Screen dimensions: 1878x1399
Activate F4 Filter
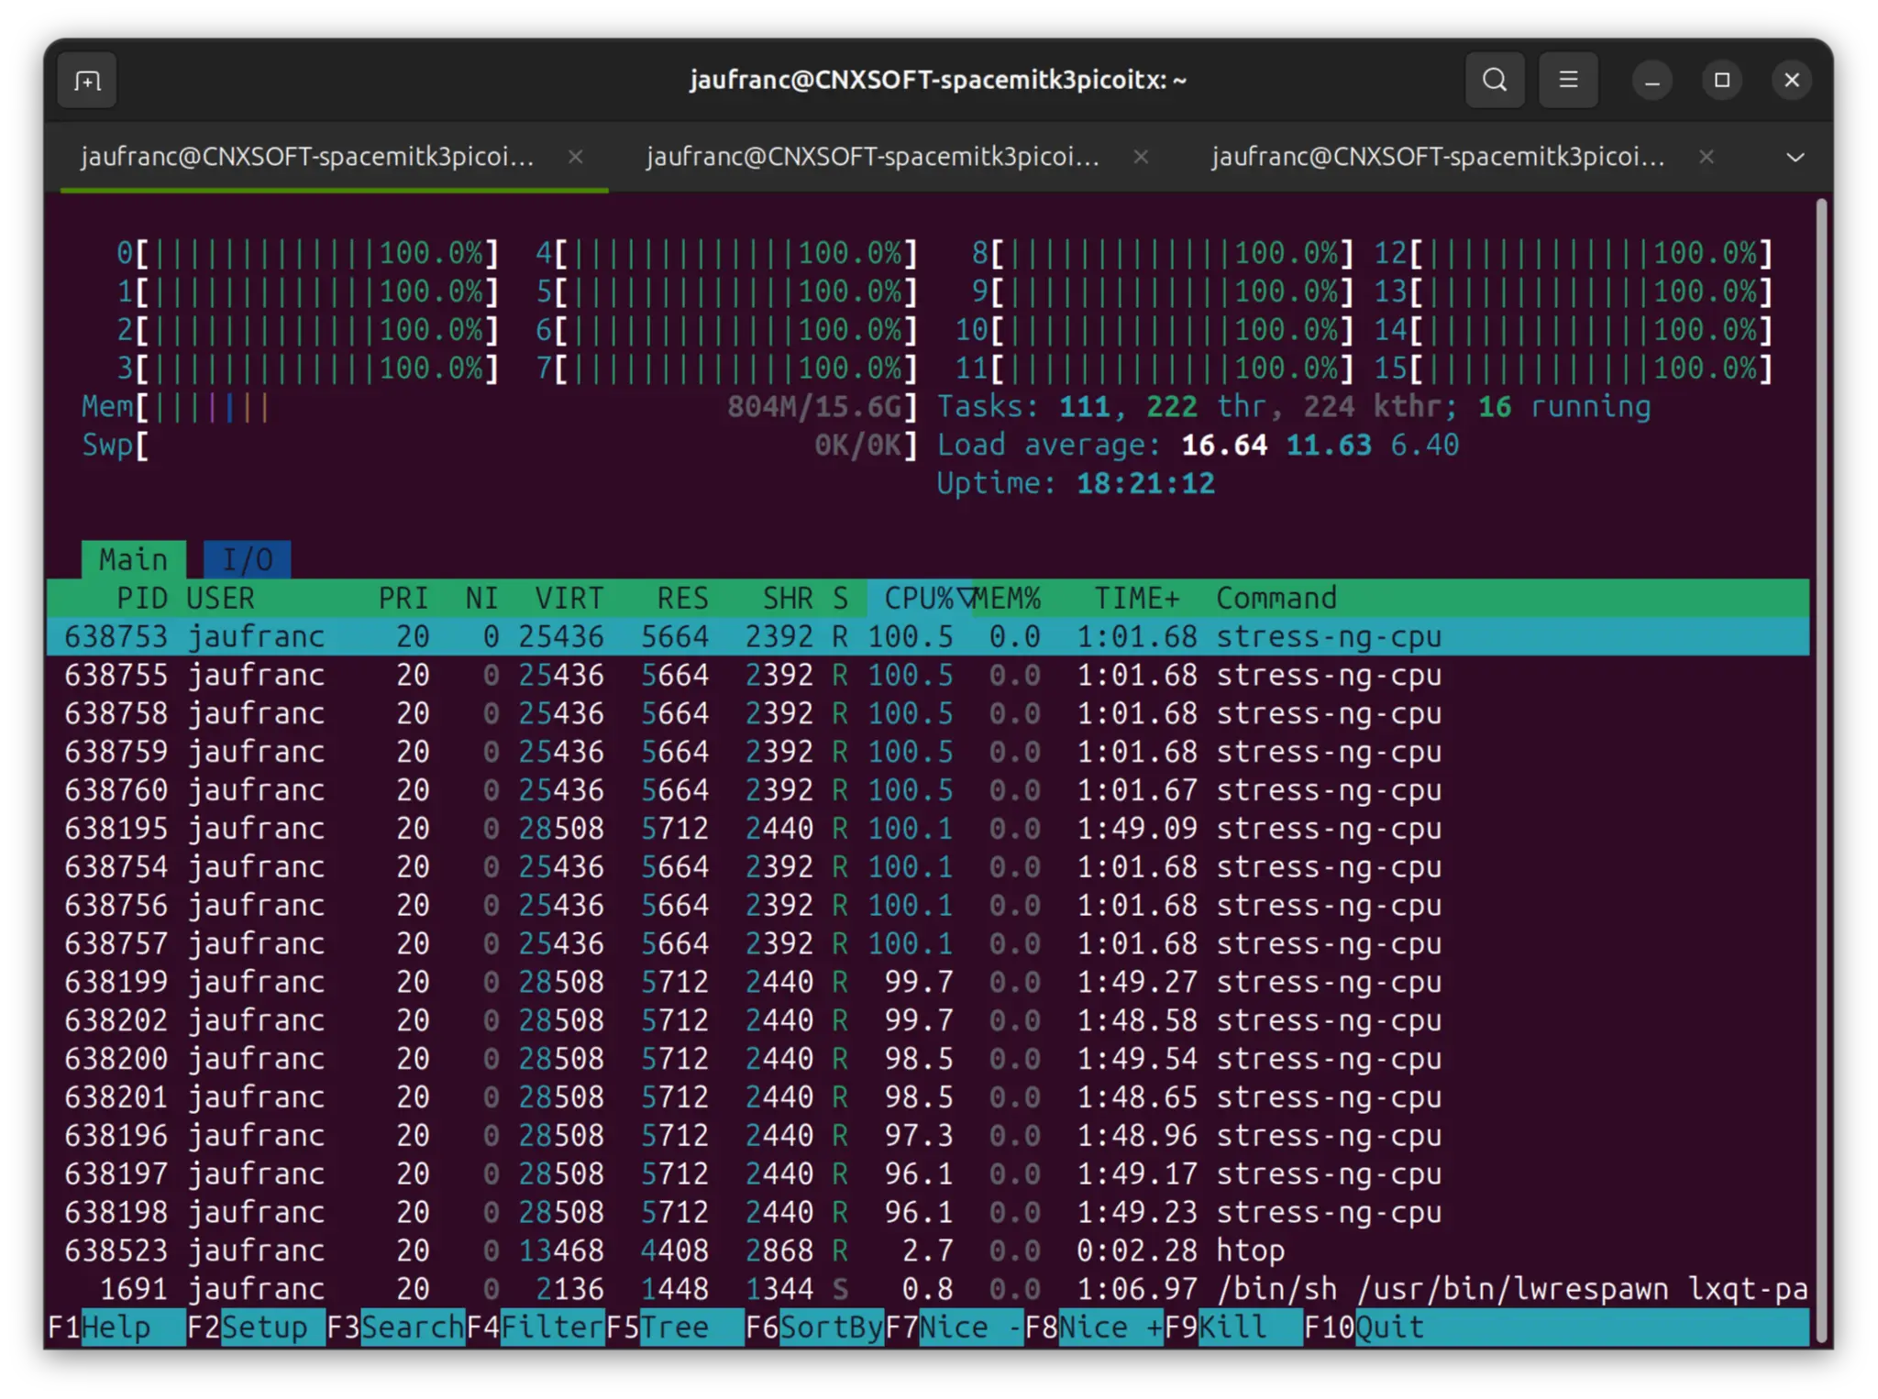pyautogui.click(x=536, y=1327)
